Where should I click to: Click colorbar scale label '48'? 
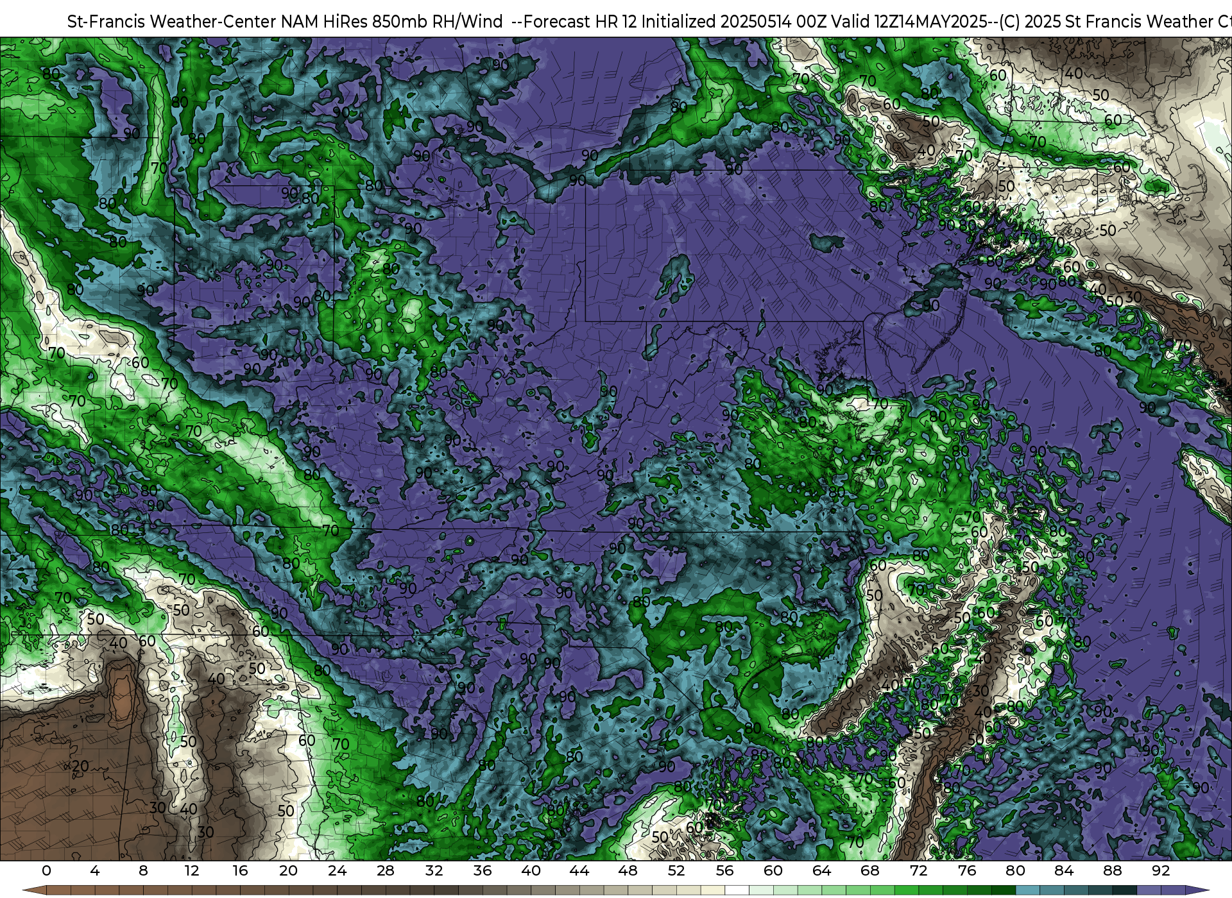[628, 870]
